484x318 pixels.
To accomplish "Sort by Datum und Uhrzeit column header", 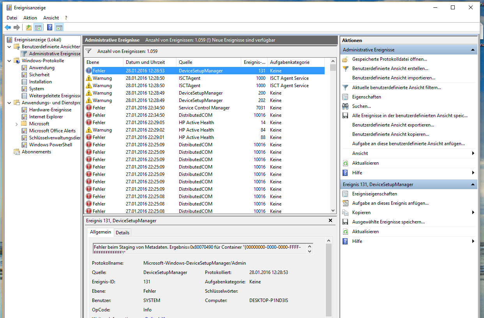I will 150,62.
